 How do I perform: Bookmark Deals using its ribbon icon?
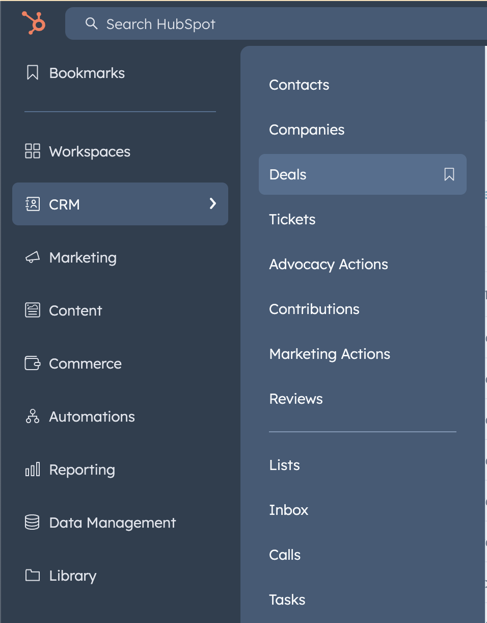click(x=449, y=174)
